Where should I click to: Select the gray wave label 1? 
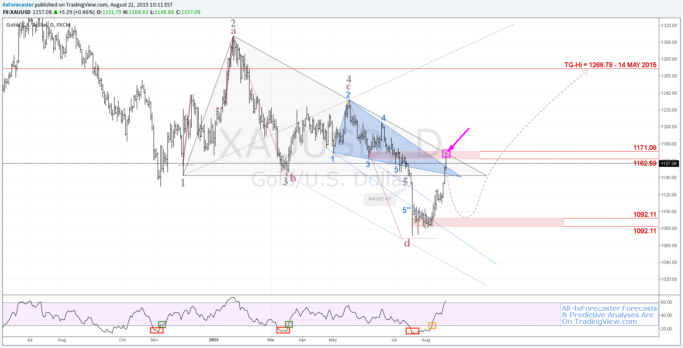183,183
